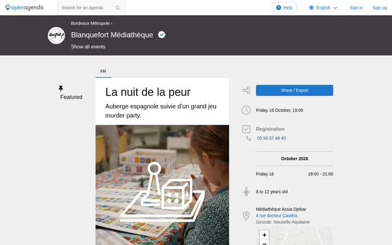Open the Help button
Screen dimensions: 392x245
coord(284,8)
